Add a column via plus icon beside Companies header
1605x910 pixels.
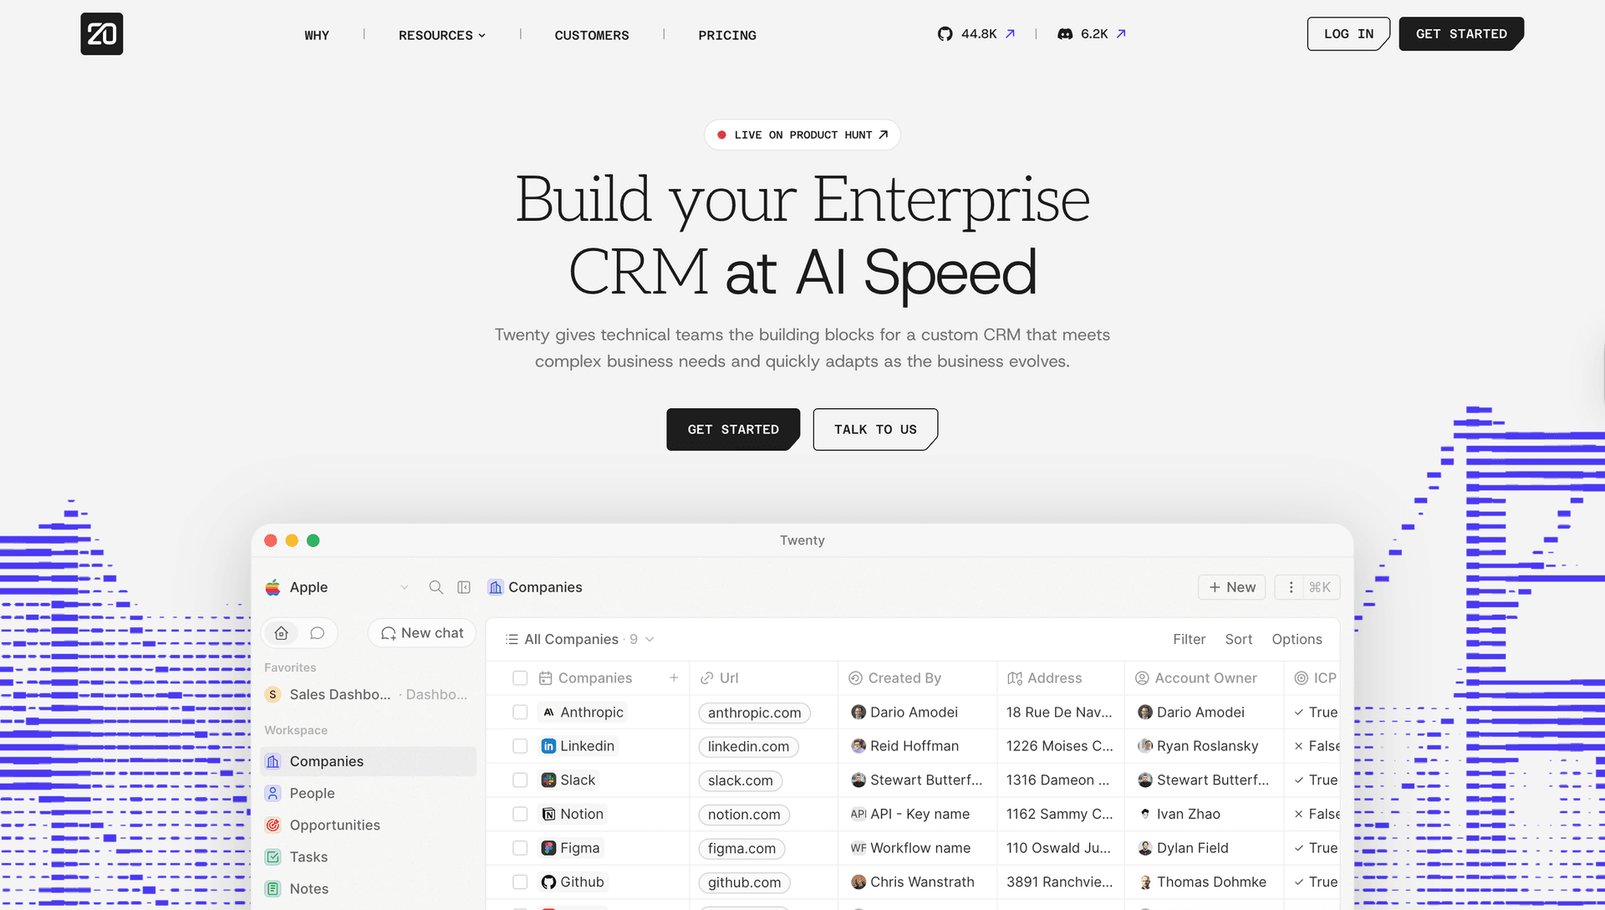click(x=674, y=677)
